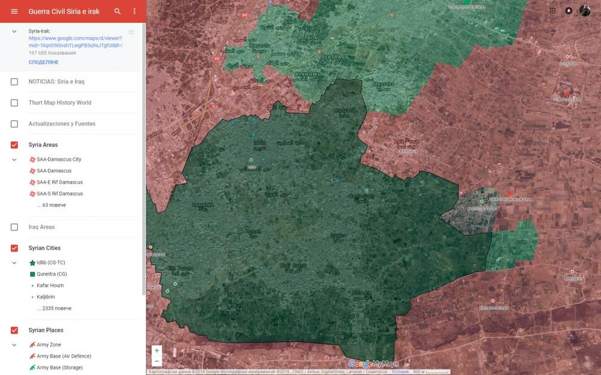Open the three-dot more options menu
Image resolution: width=601 pixels, height=375 pixels.
point(134,11)
